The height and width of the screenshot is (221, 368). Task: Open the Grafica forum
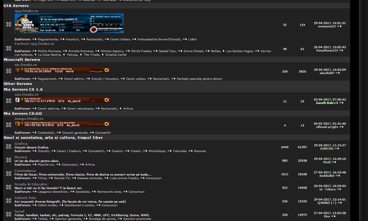21,144
